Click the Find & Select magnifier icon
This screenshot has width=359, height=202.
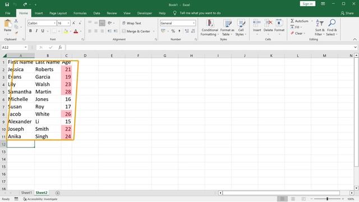(332, 23)
